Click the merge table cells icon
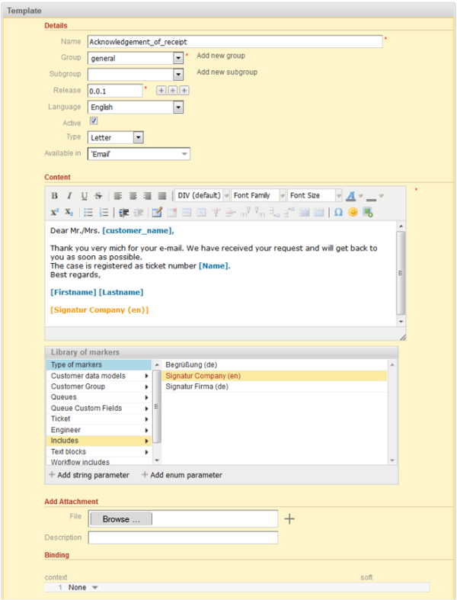The image size is (457, 600). point(319,213)
